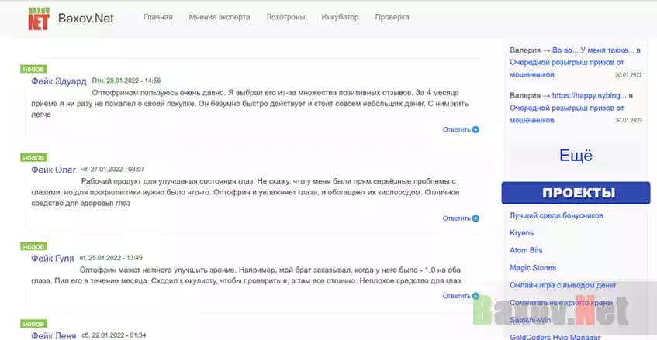Open Фейк Олег commenter name link
This screenshot has height=340, width=657.
(x=54, y=169)
